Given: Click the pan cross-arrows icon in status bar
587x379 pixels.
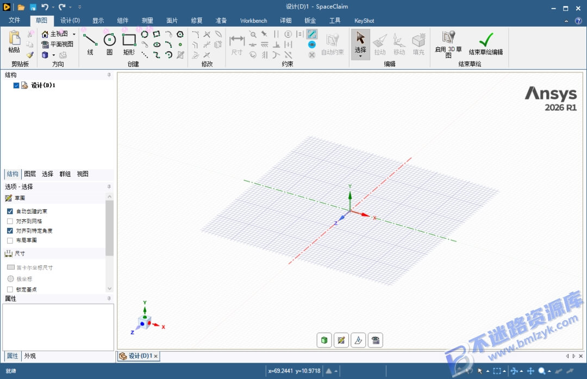Looking at the screenshot, I should (530, 371).
